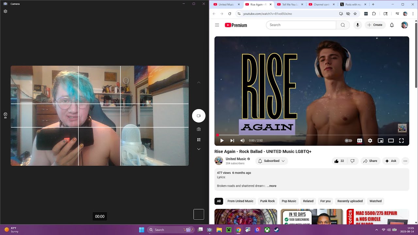Screen dimensions: 418x235
Task: Click the YouTube search magnifier button
Action: 343,25
